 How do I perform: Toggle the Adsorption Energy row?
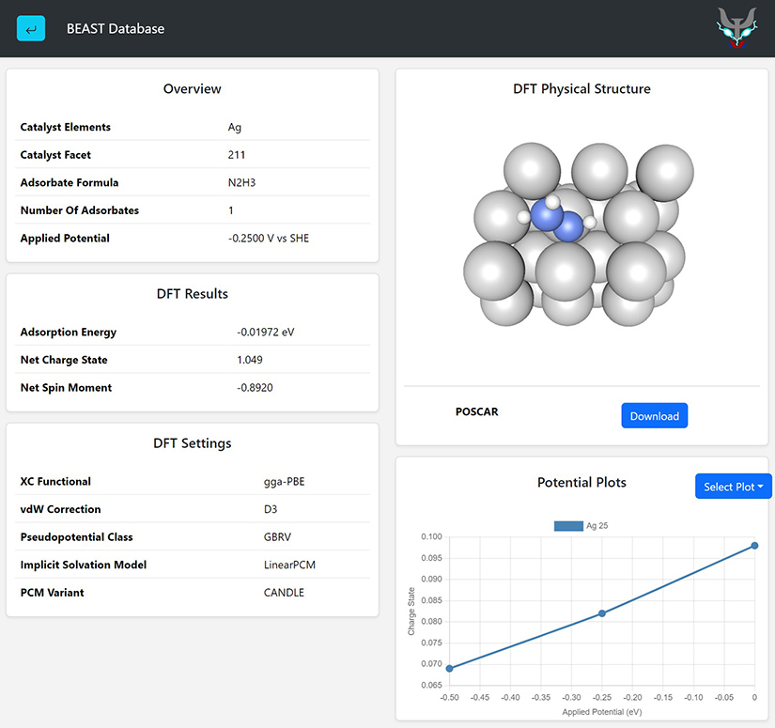pyautogui.click(x=192, y=332)
